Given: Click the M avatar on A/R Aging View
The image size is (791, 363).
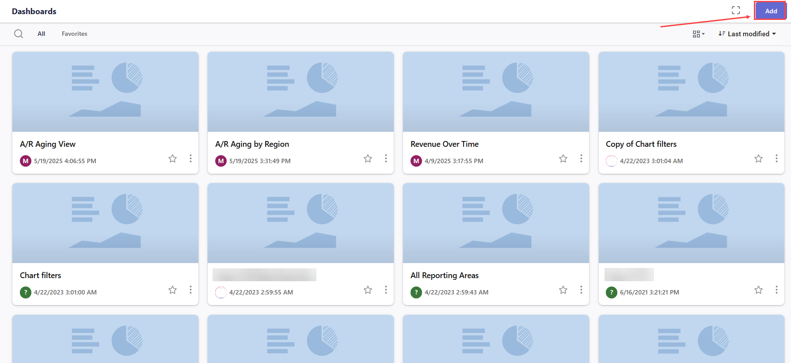Looking at the screenshot, I should tap(26, 161).
